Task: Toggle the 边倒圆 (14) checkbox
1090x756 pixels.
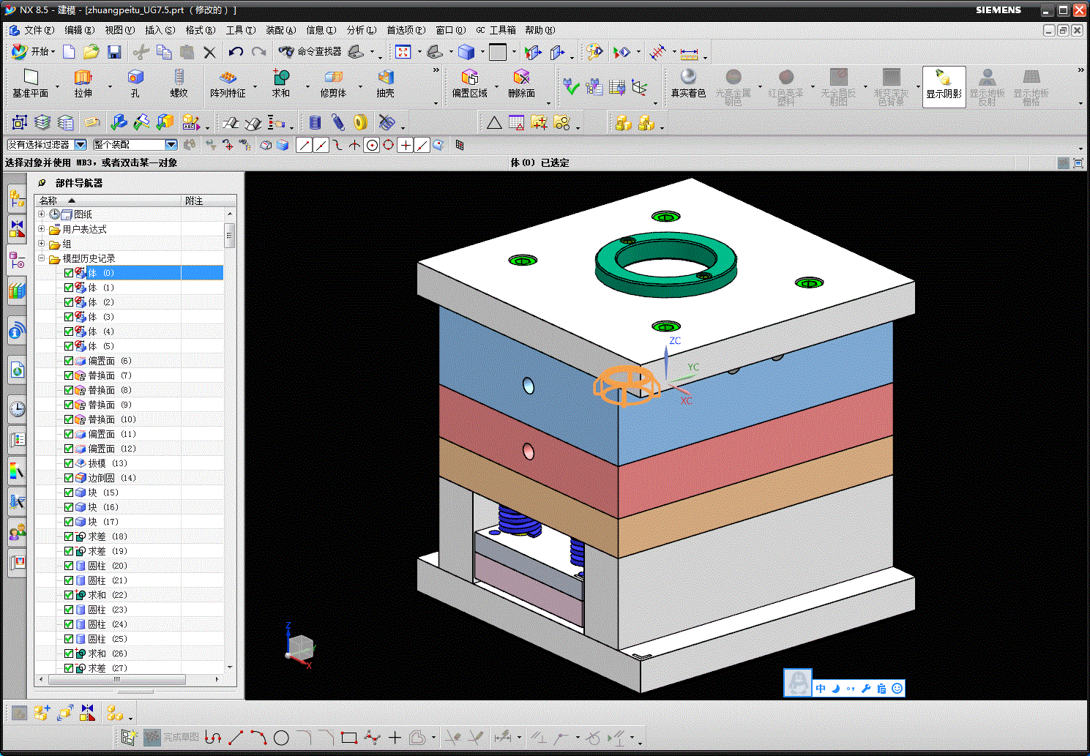Action: coord(69,478)
